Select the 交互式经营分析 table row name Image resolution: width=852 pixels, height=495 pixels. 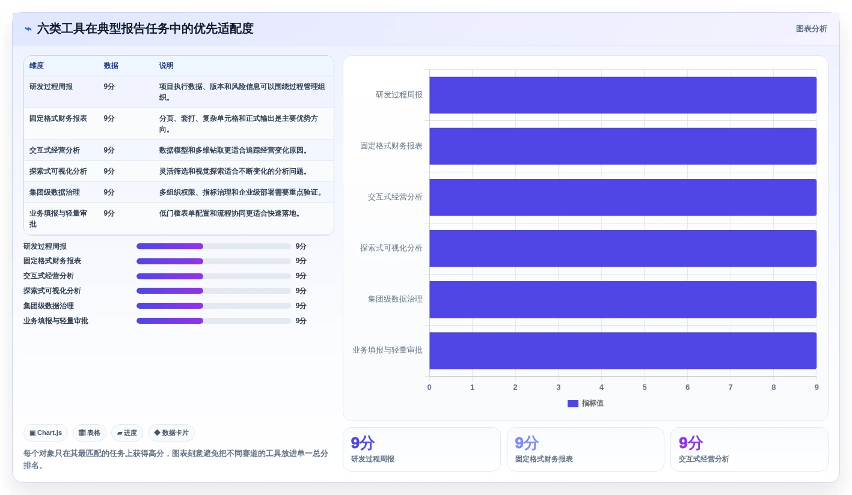(x=55, y=150)
